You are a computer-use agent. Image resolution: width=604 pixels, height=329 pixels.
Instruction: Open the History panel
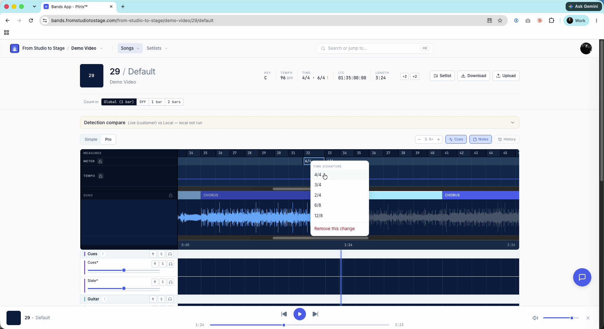click(507, 139)
